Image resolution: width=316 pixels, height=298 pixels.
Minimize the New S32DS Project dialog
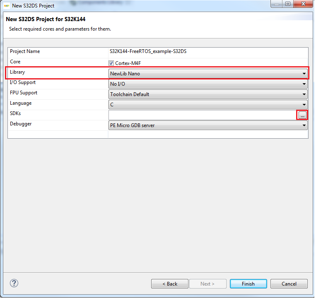click(x=277, y=4)
